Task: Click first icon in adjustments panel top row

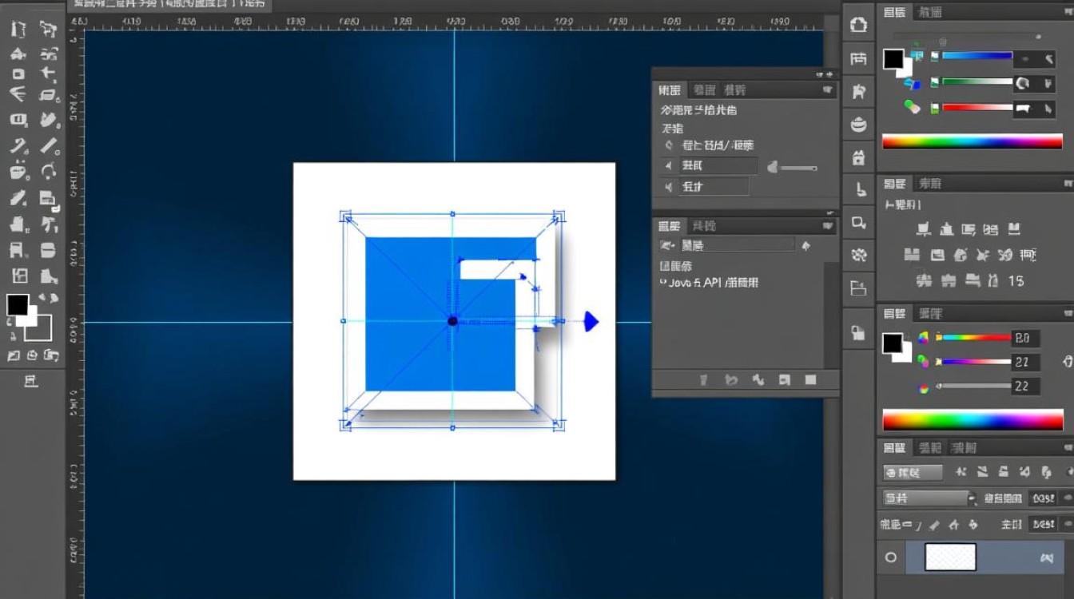Action: pos(924,230)
